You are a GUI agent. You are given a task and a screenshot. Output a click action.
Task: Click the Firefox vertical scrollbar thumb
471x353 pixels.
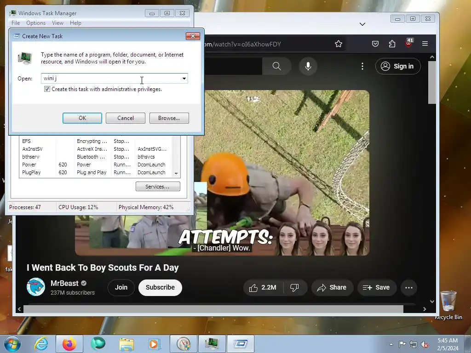pyautogui.click(x=432, y=83)
